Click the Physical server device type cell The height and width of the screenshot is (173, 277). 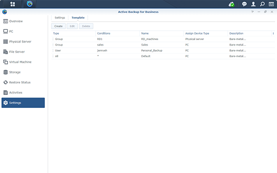pyautogui.click(x=194, y=39)
